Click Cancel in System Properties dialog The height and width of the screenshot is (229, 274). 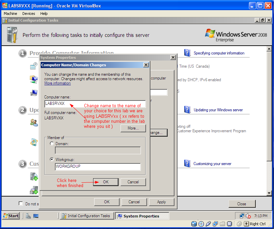pyautogui.click(x=134, y=202)
